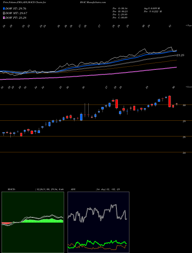Click the 'Pre C: 30.09' value
This screenshot has height=253, width=192.
(x=120, y=18)
